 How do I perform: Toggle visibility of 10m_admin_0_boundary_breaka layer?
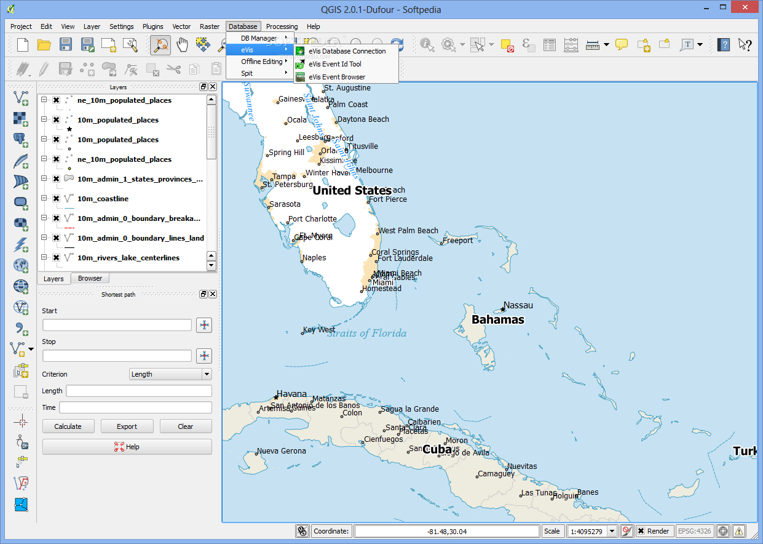click(x=56, y=218)
